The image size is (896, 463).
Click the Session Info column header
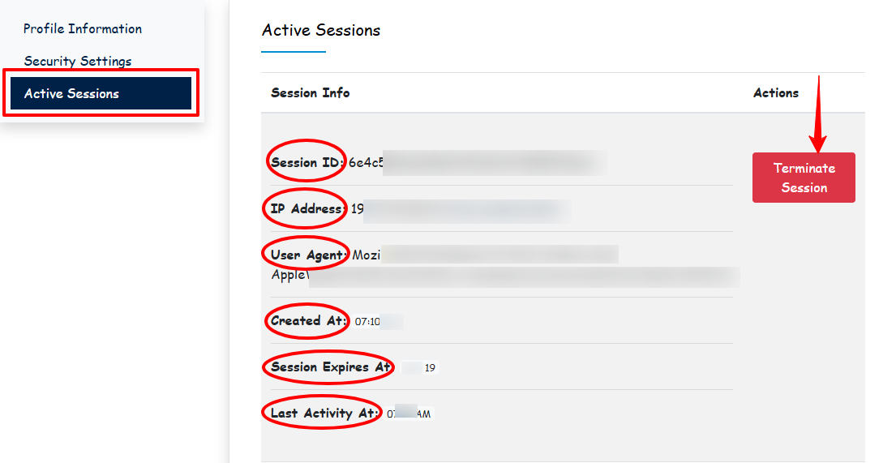311,93
